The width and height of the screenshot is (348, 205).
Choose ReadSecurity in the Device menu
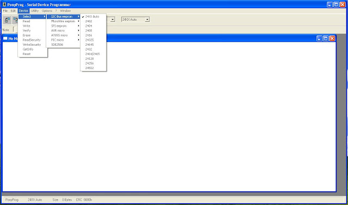[33, 40]
